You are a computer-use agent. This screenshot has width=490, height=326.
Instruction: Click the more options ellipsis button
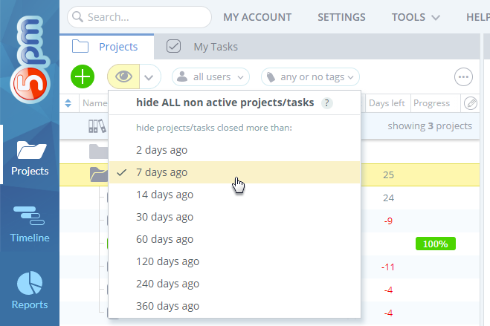tap(464, 76)
